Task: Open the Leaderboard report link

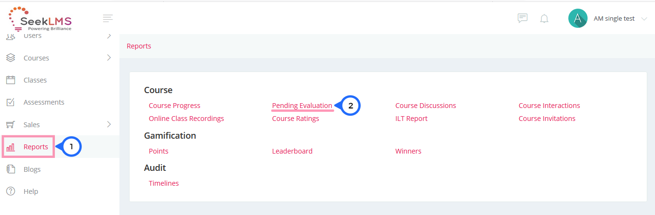Action: coord(292,151)
